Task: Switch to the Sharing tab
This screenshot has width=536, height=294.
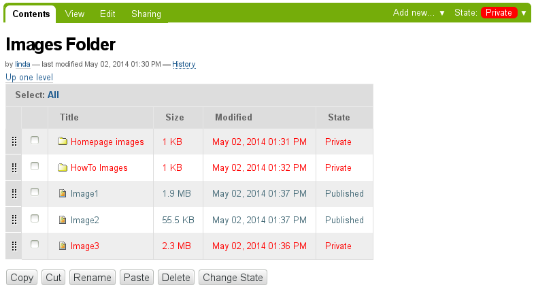Action: (x=146, y=14)
